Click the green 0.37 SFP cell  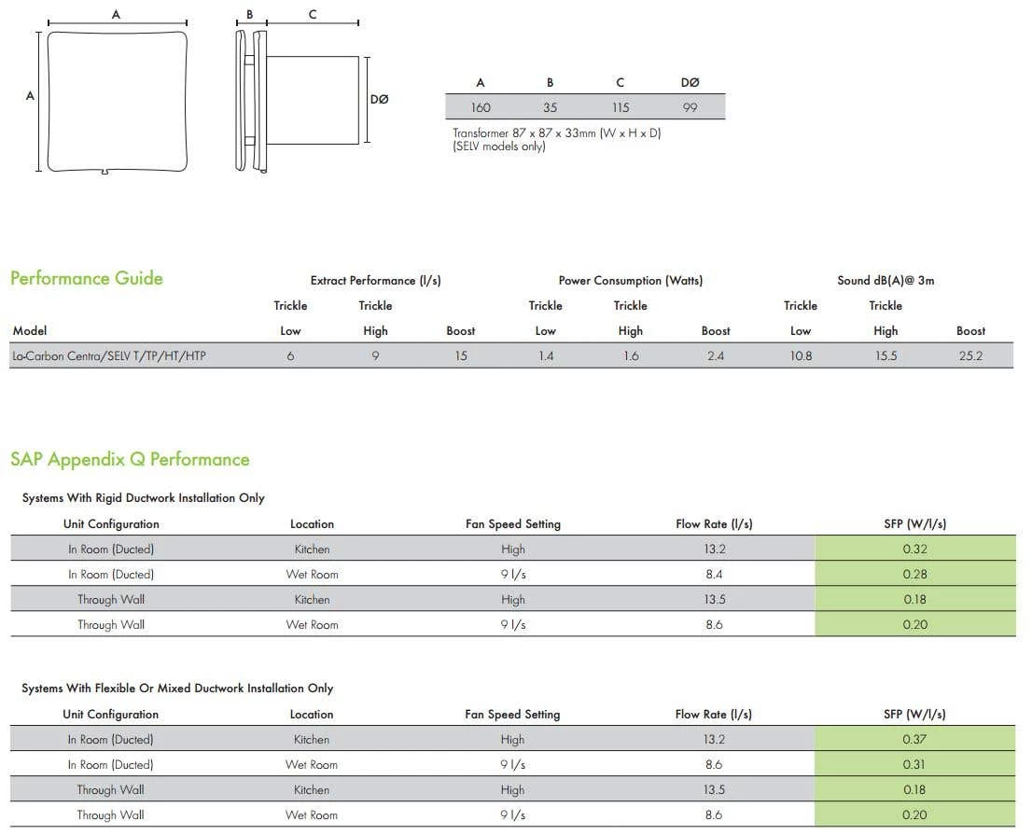coord(914,739)
